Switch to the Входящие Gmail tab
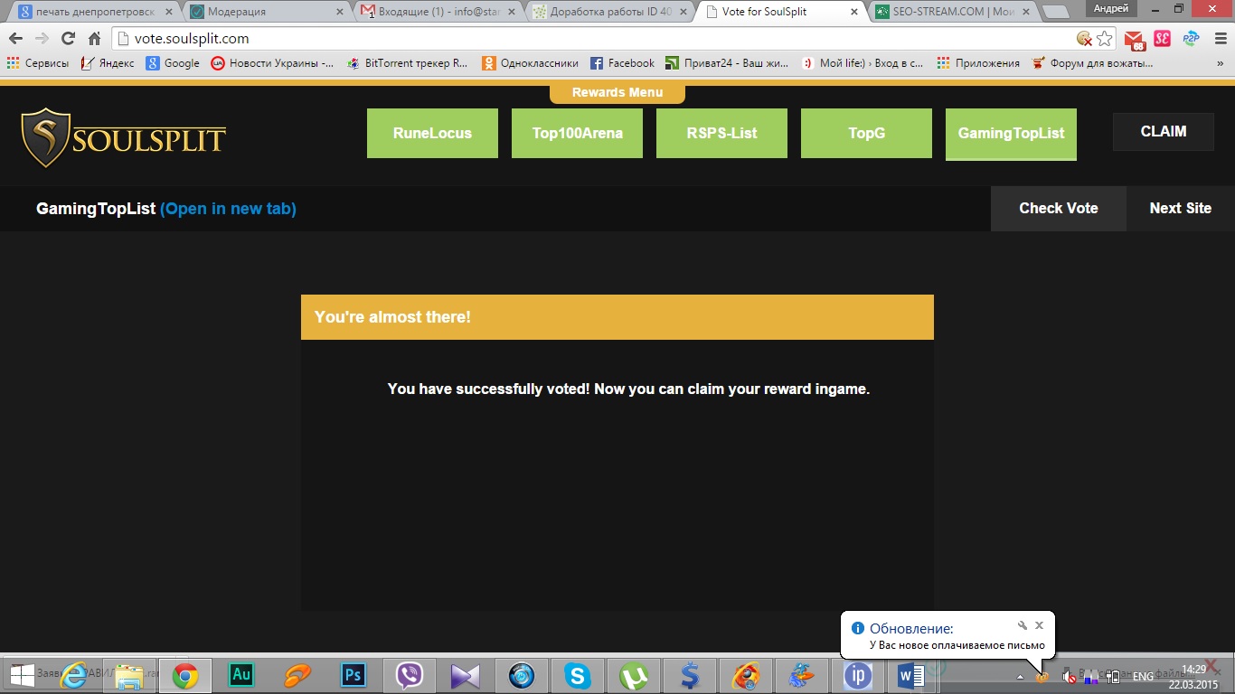Image resolution: width=1235 pixels, height=694 pixels. coord(438,12)
